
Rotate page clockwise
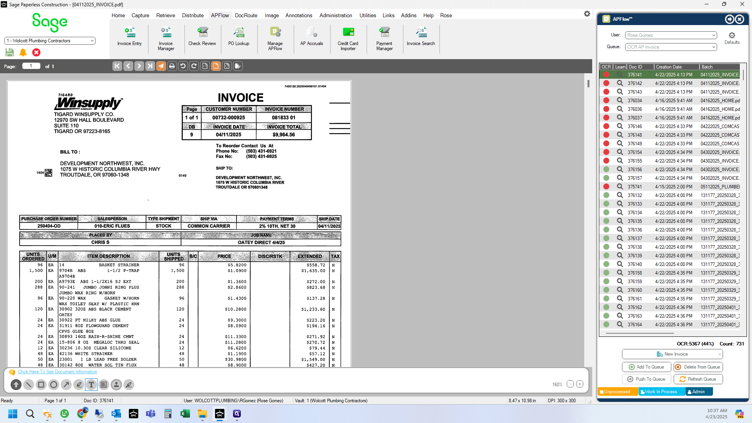(x=194, y=66)
